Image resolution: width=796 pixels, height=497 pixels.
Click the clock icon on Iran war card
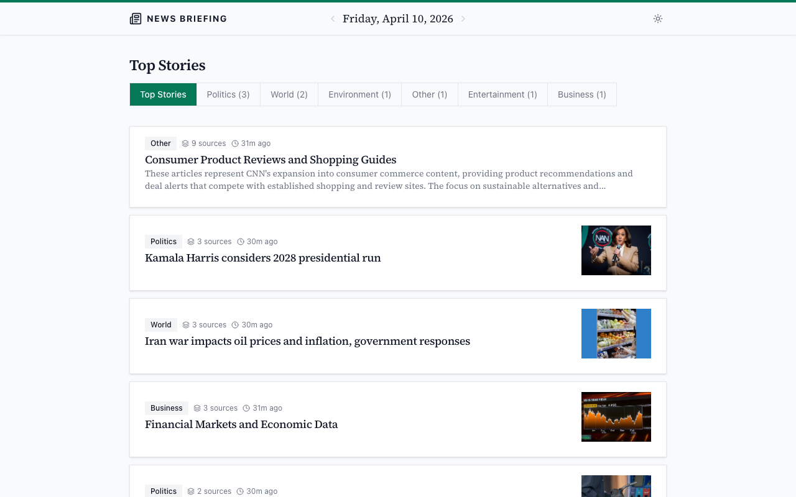click(x=235, y=325)
